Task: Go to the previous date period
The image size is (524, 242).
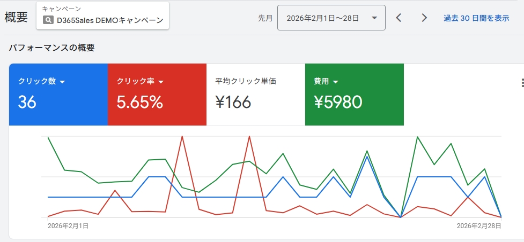Action: click(398, 18)
